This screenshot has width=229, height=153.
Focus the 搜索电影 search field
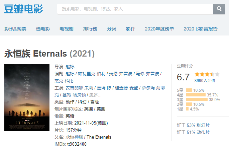coord(135,9)
